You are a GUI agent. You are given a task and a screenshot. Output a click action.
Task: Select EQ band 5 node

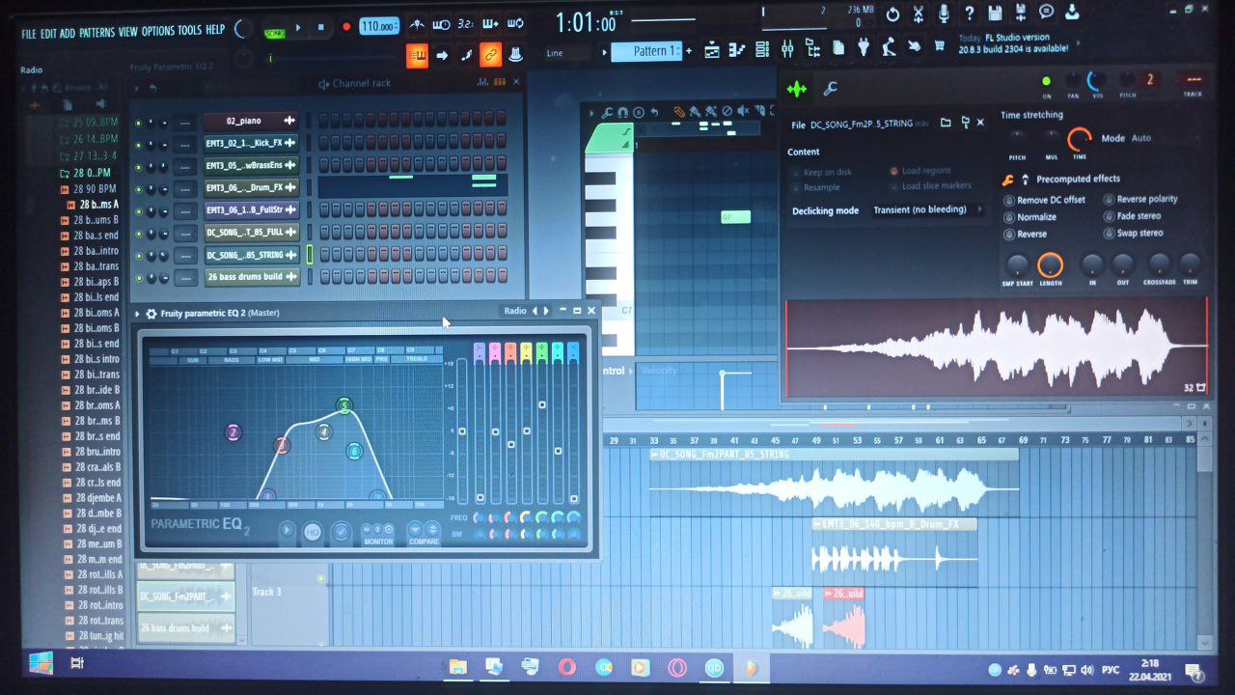(x=344, y=406)
